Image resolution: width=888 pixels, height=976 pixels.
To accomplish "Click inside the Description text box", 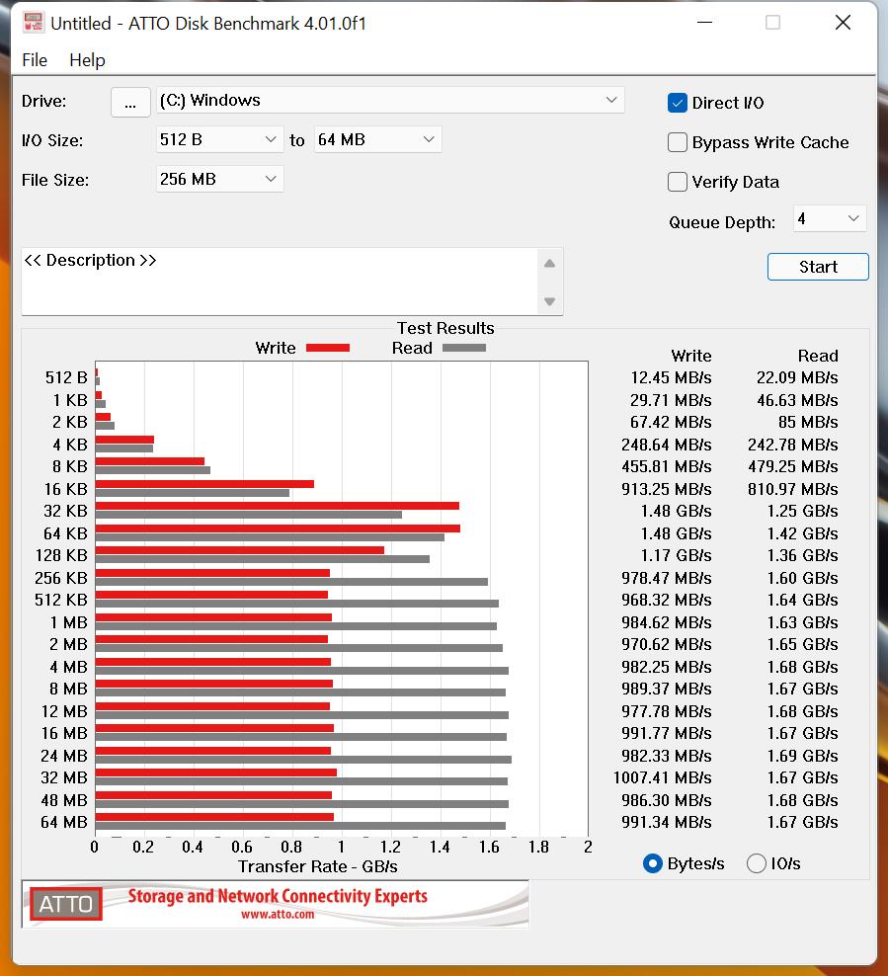I will (x=280, y=282).
